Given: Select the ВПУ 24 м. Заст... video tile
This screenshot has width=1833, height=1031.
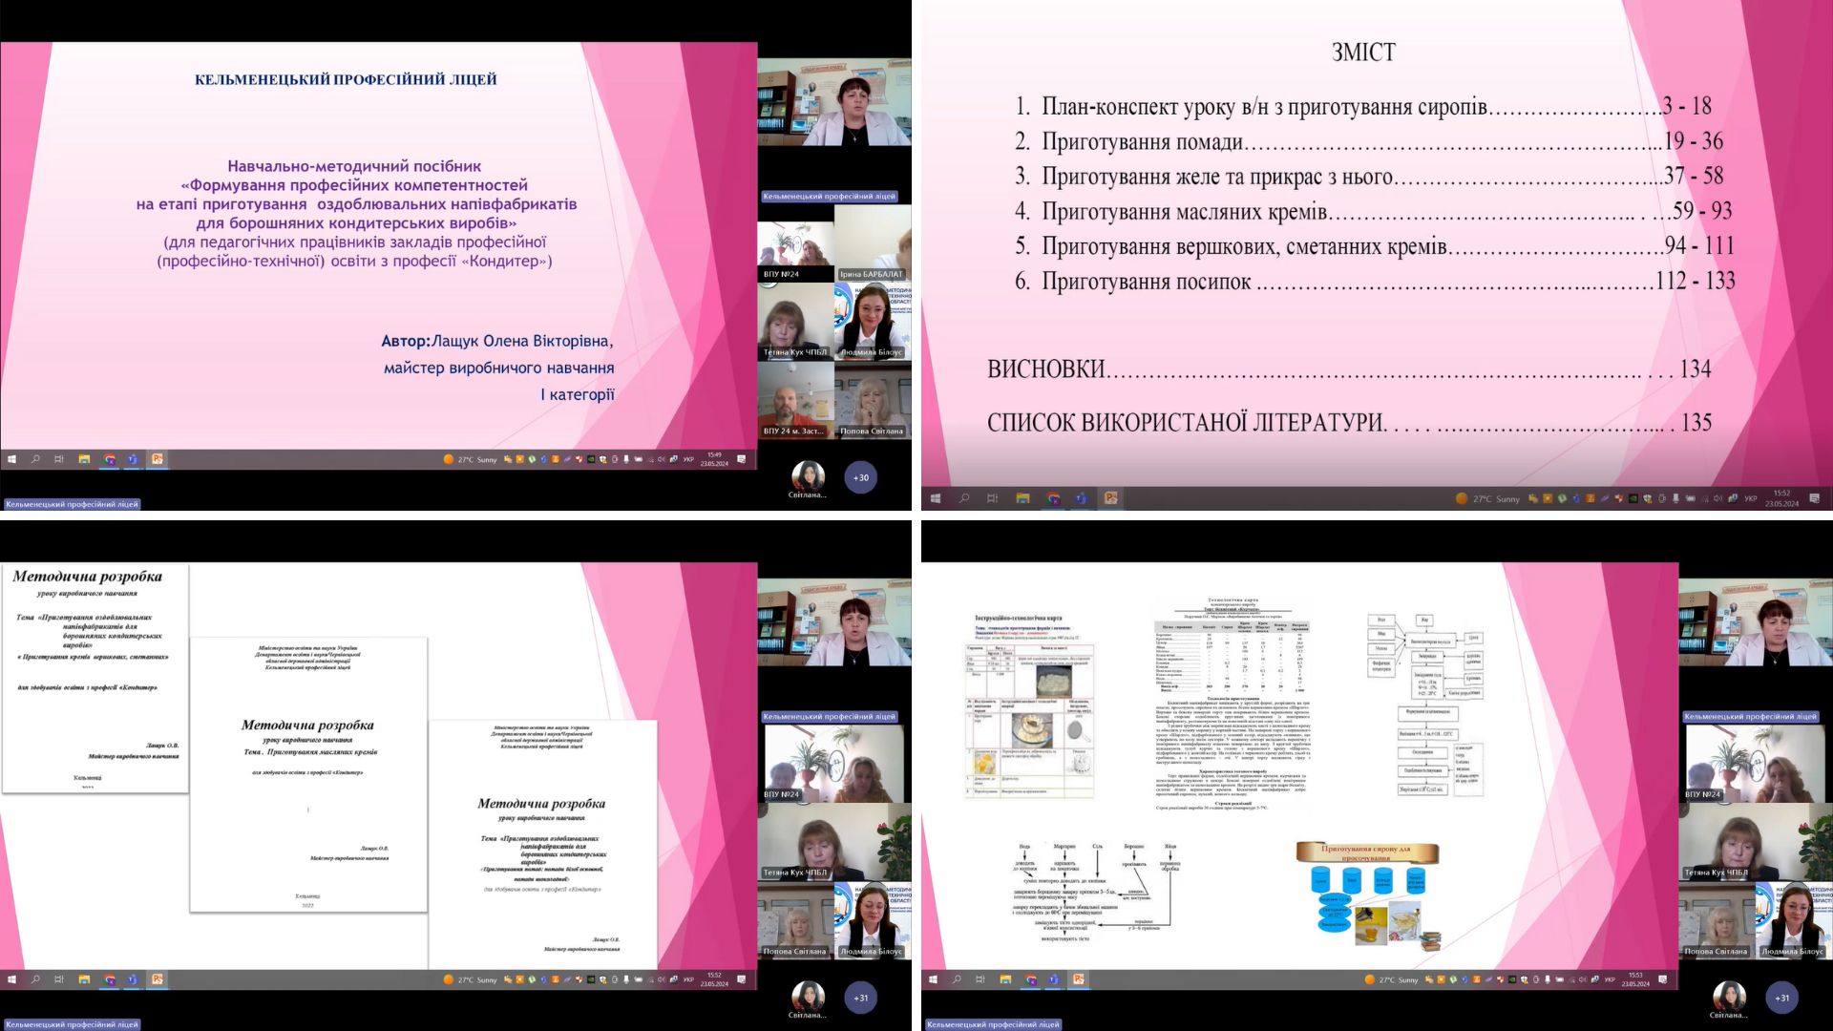Looking at the screenshot, I should pyautogui.click(x=795, y=401).
